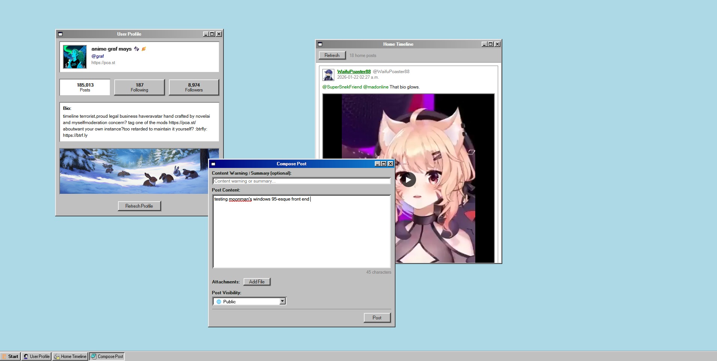Click the User Profile window's system menu icon
Viewport: 717px width, 361px height.
click(60, 34)
